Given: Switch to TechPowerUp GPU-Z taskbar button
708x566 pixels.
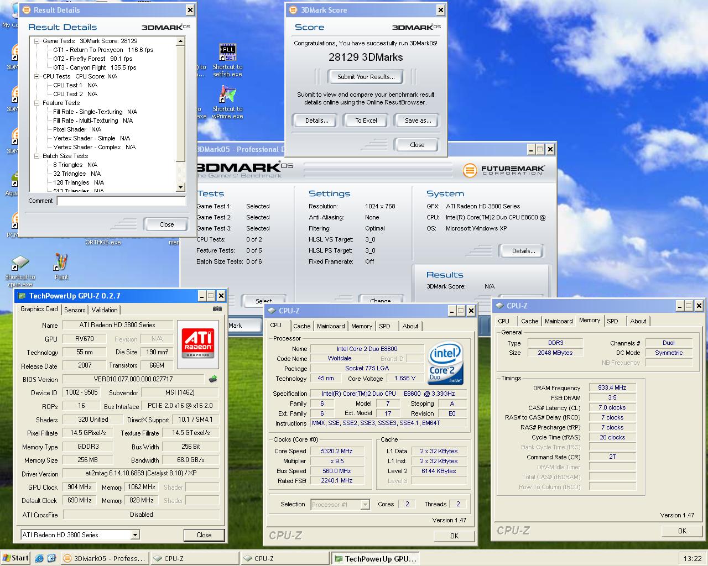Looking at the screenshot, I should pos(375,559).
